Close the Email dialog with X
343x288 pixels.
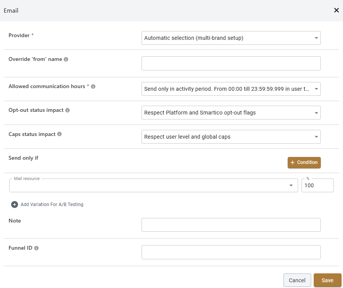pos(336,10)
